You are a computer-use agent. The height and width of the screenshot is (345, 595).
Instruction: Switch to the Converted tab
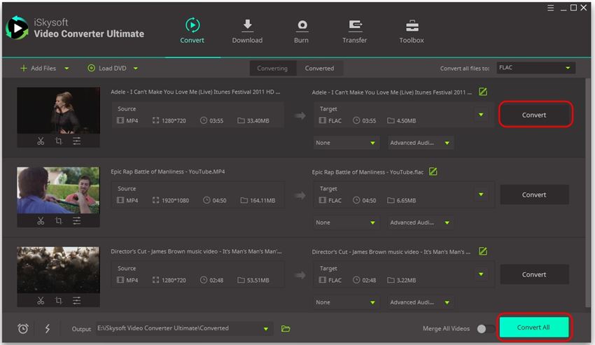coord(319,69)
